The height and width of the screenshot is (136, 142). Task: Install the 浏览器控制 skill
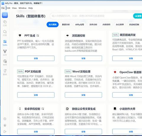tap(83, 58)
